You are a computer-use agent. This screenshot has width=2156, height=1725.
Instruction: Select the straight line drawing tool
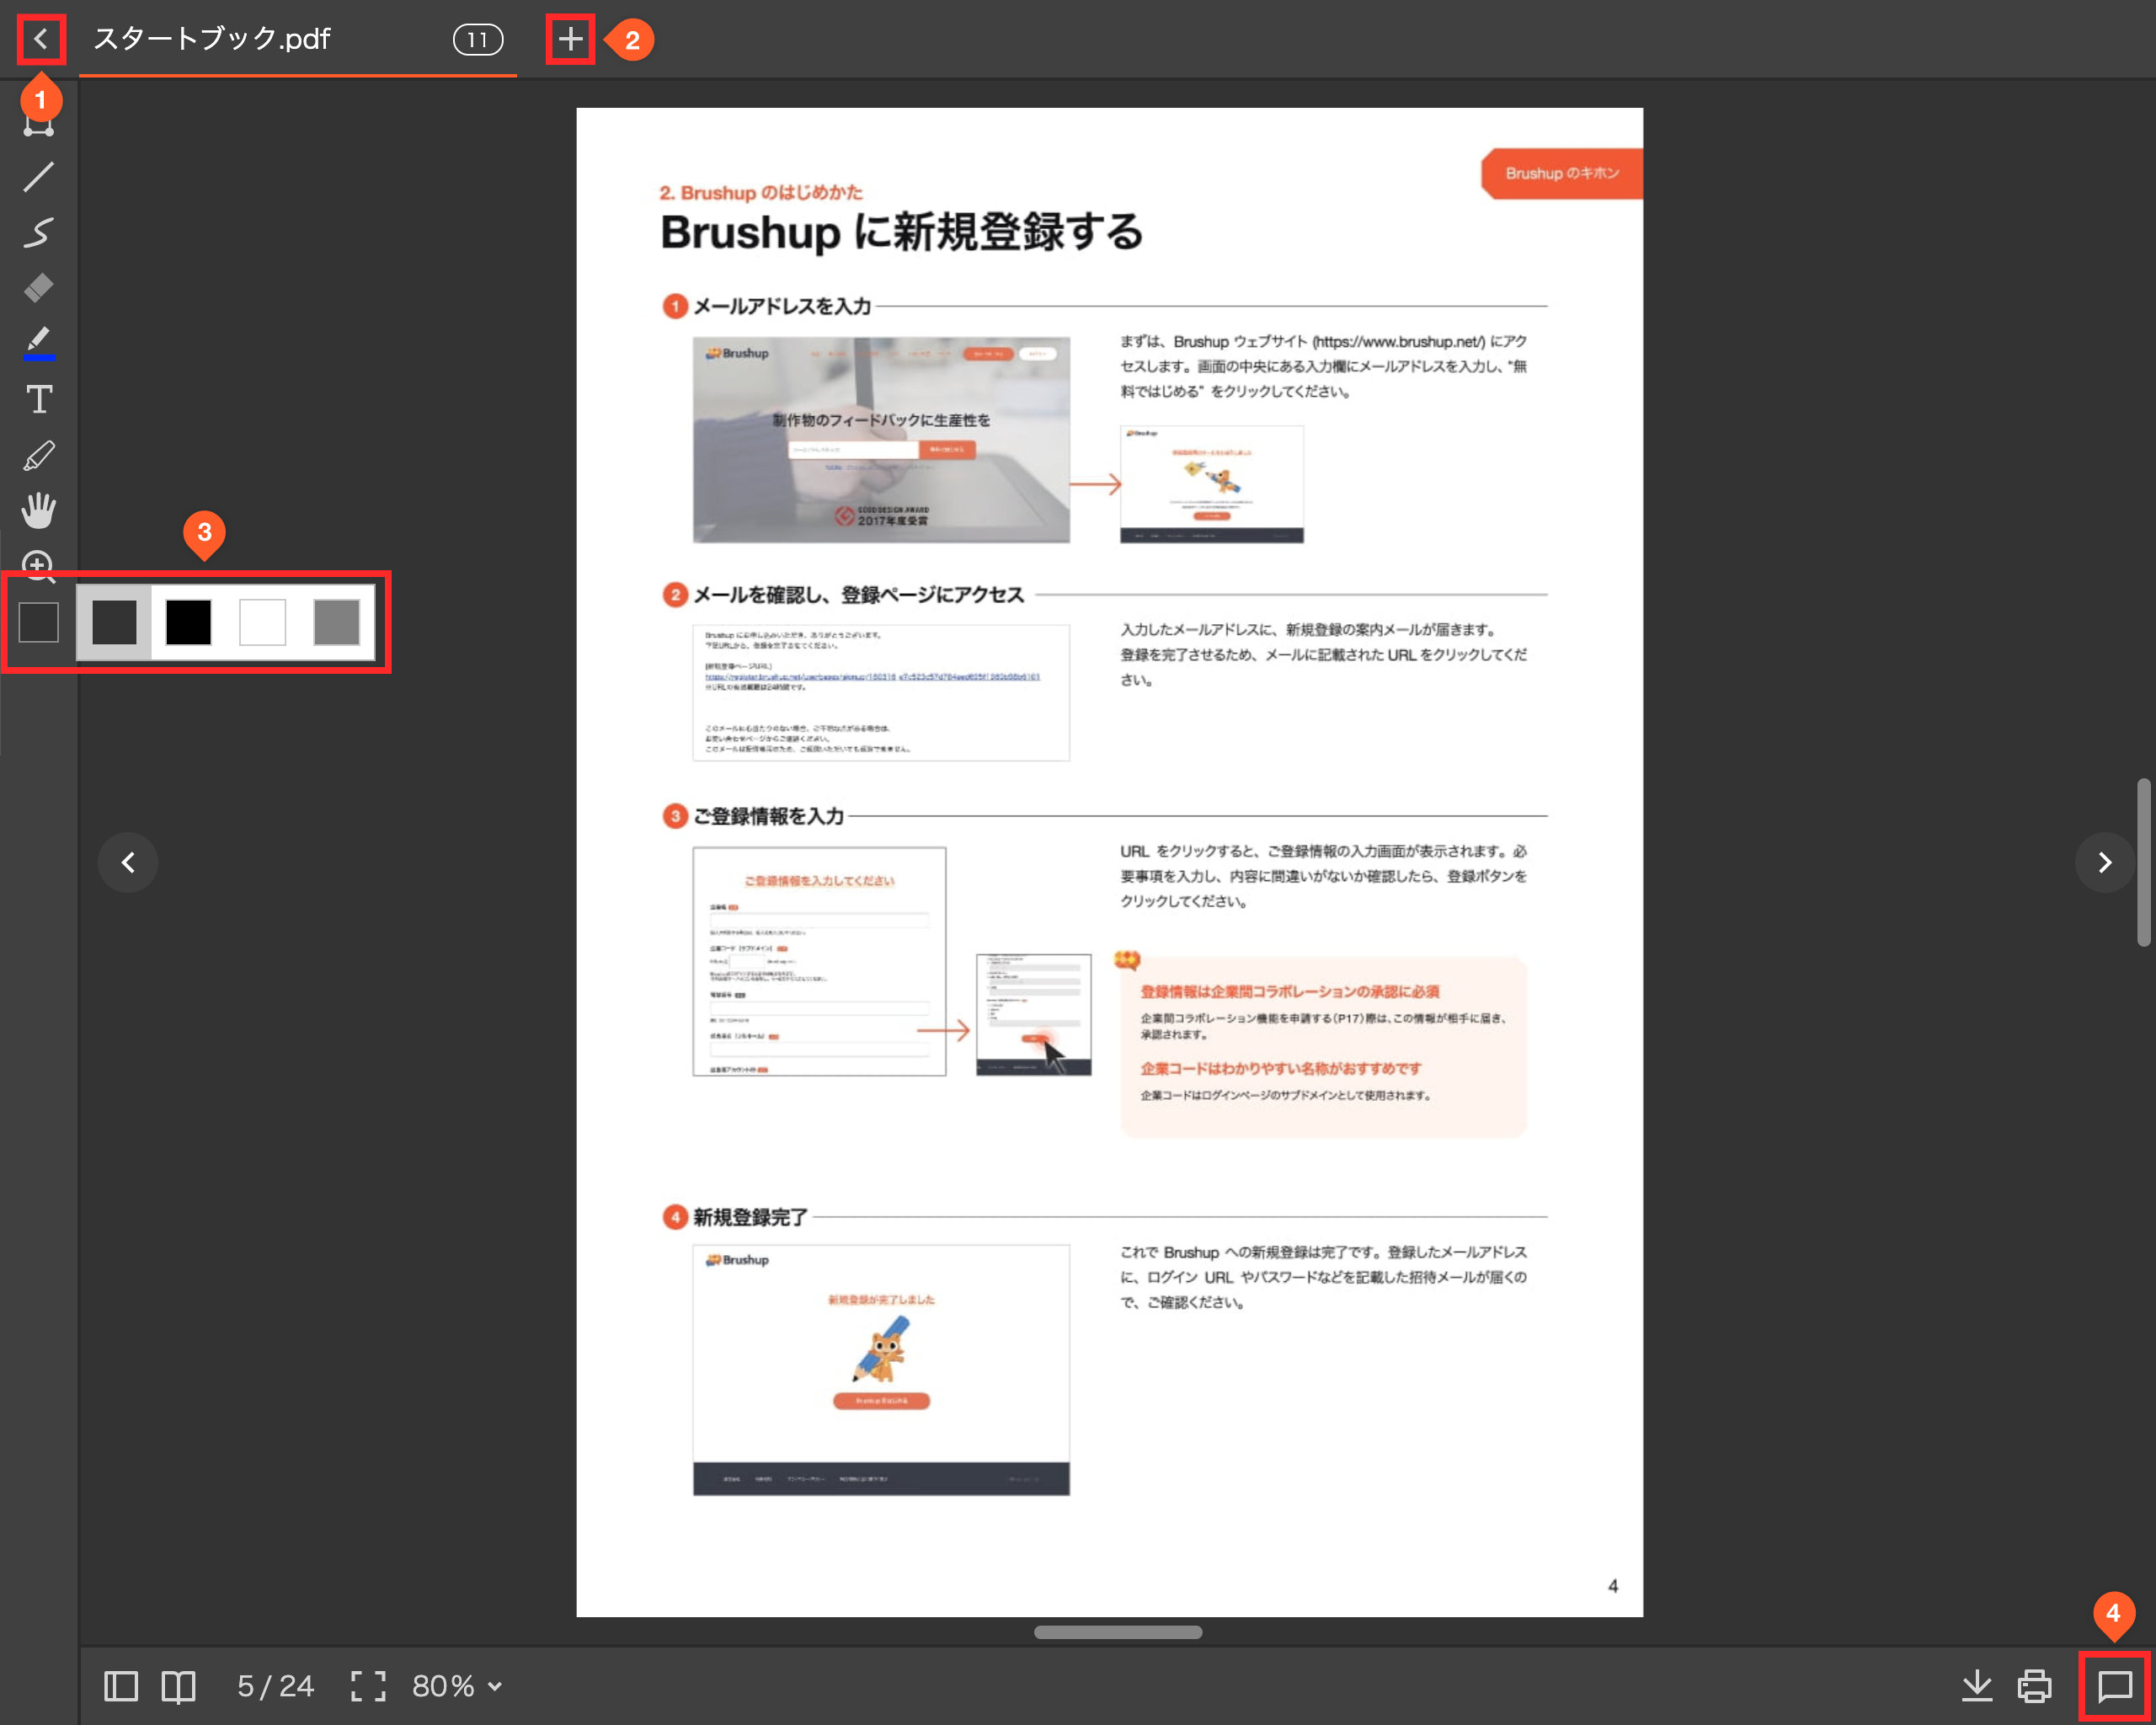38,177
